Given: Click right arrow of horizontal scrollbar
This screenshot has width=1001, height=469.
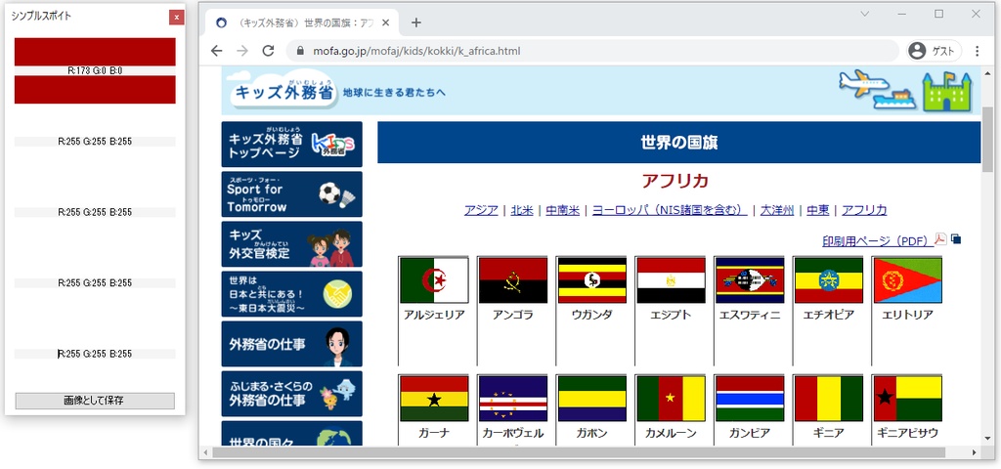Looking at the screenshot, I should 975,452.
